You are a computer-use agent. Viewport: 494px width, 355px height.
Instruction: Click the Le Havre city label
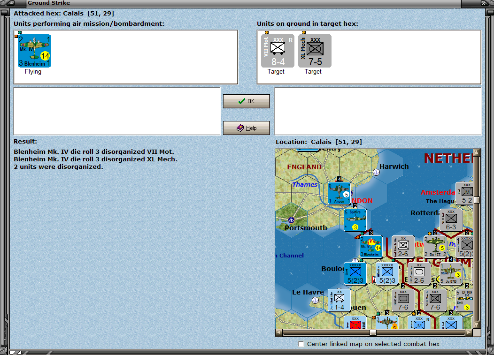[x=308, y=292]
